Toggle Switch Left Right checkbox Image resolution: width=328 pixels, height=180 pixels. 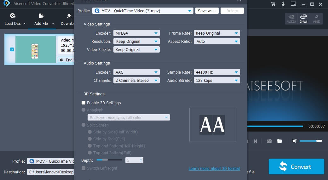coord(83,168)
